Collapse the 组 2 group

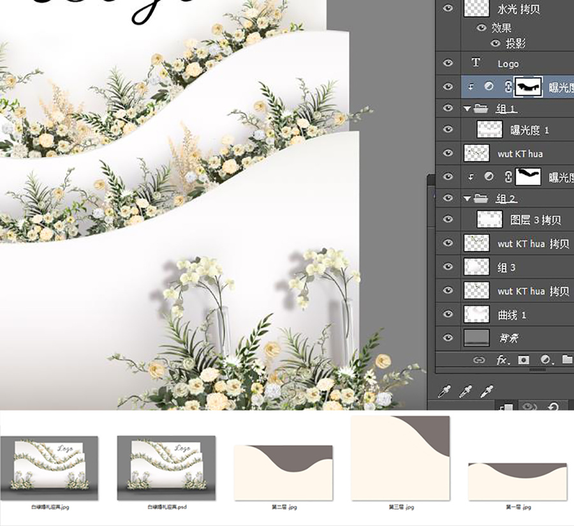tap(467, 199)
